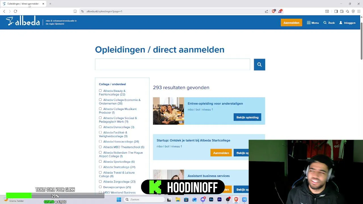Open OBS Studio from the taskbar
This screenshot has width=363, height=204.
click(228, 199)
